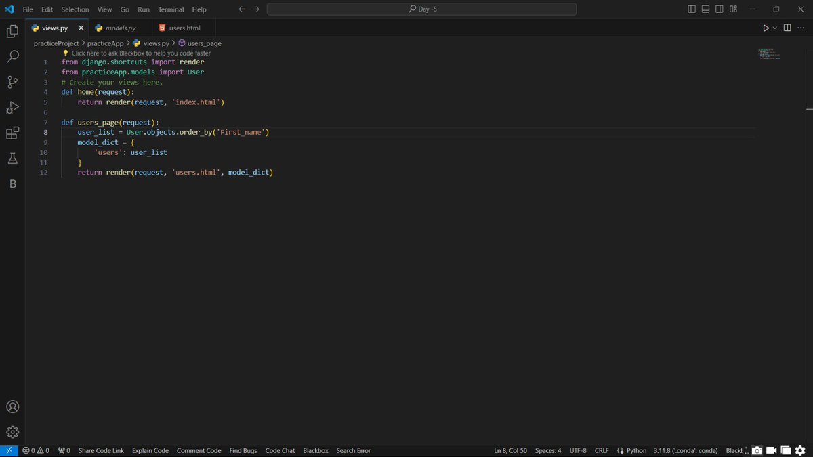Image resolution: width=813 pixels, height=457 pixels.
Task: Open the Blackbox B sidebar icon
Action: point(12,183)
